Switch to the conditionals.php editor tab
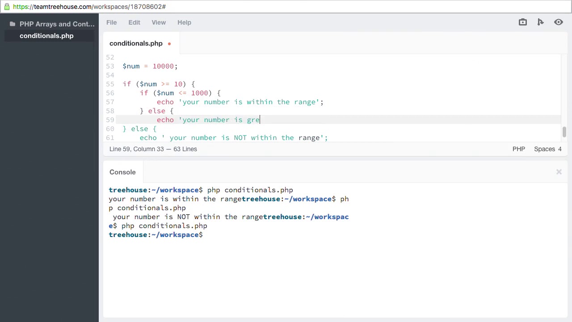This screenshot has width=572, height=322. [136, 43]
